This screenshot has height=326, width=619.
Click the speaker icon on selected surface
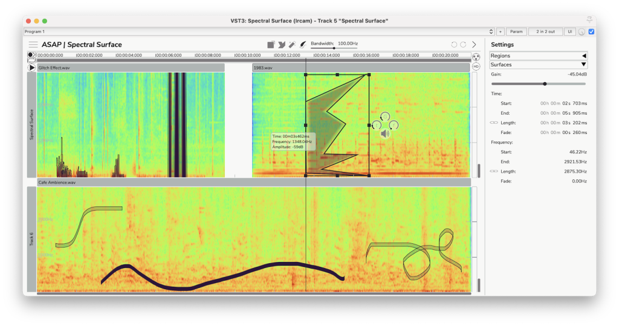384,133
